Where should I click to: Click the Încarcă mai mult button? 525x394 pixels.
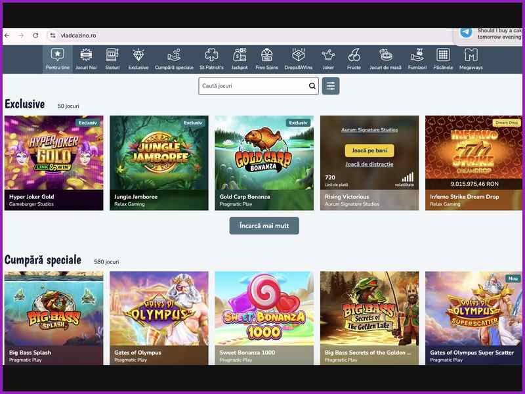click(x=264, y=225)
